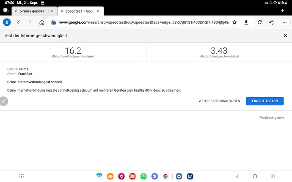The height and width of the screenshot is (182, 292).
Task: Launch Chrome from the taskbar
Action: 165,176
